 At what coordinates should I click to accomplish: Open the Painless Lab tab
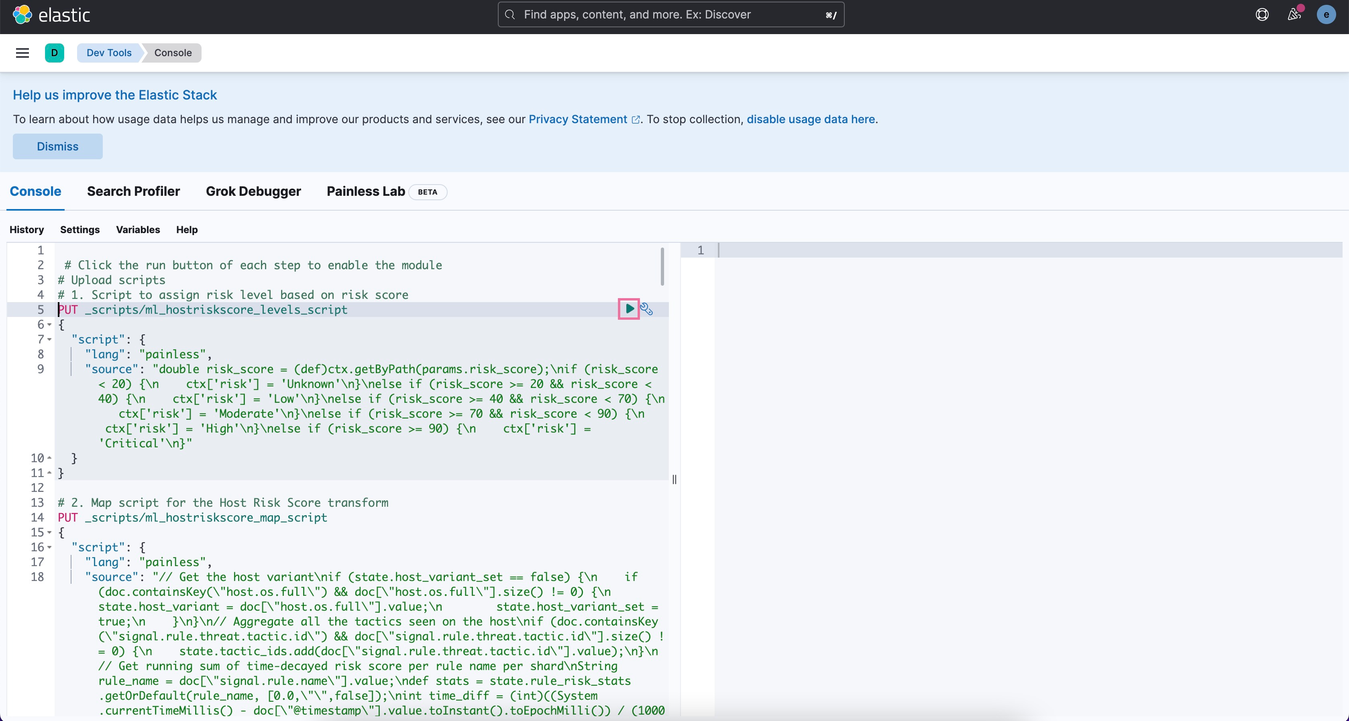coord(365,191)
